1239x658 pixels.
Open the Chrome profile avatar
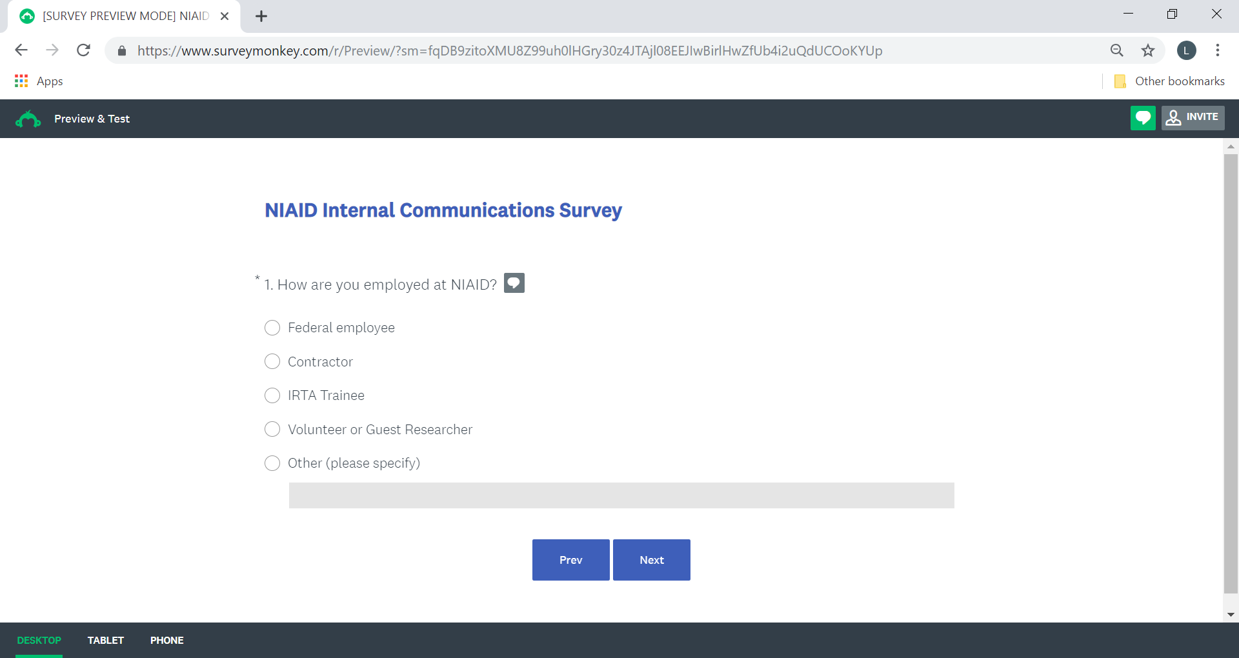coord(1186,50)
